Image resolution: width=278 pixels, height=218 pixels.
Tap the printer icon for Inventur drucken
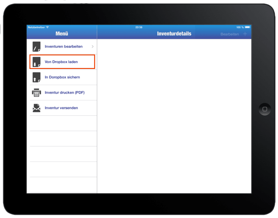tap(37, 93)
